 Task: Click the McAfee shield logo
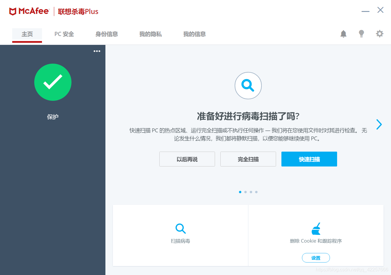[12, 11]
